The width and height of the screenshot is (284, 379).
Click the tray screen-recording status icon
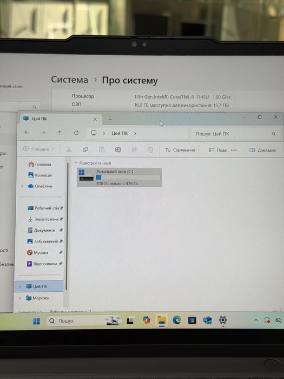267,321
